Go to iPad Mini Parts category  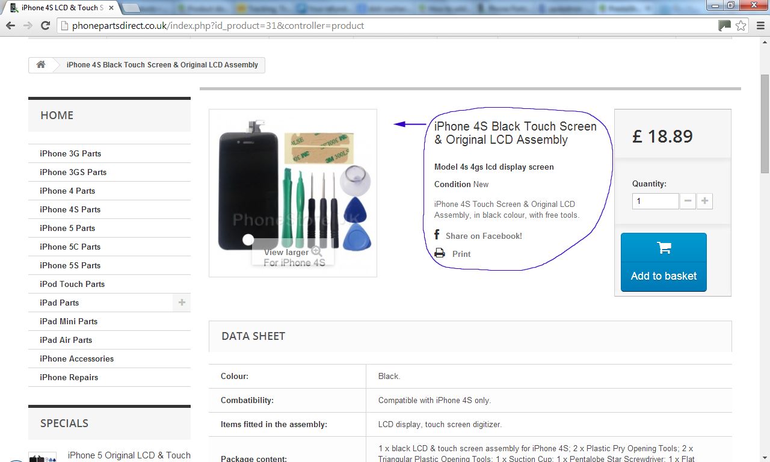pyautogui.click(x=69, y=321)
